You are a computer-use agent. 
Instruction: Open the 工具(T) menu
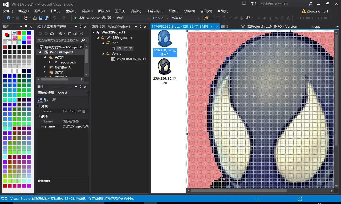click(120, 11)
